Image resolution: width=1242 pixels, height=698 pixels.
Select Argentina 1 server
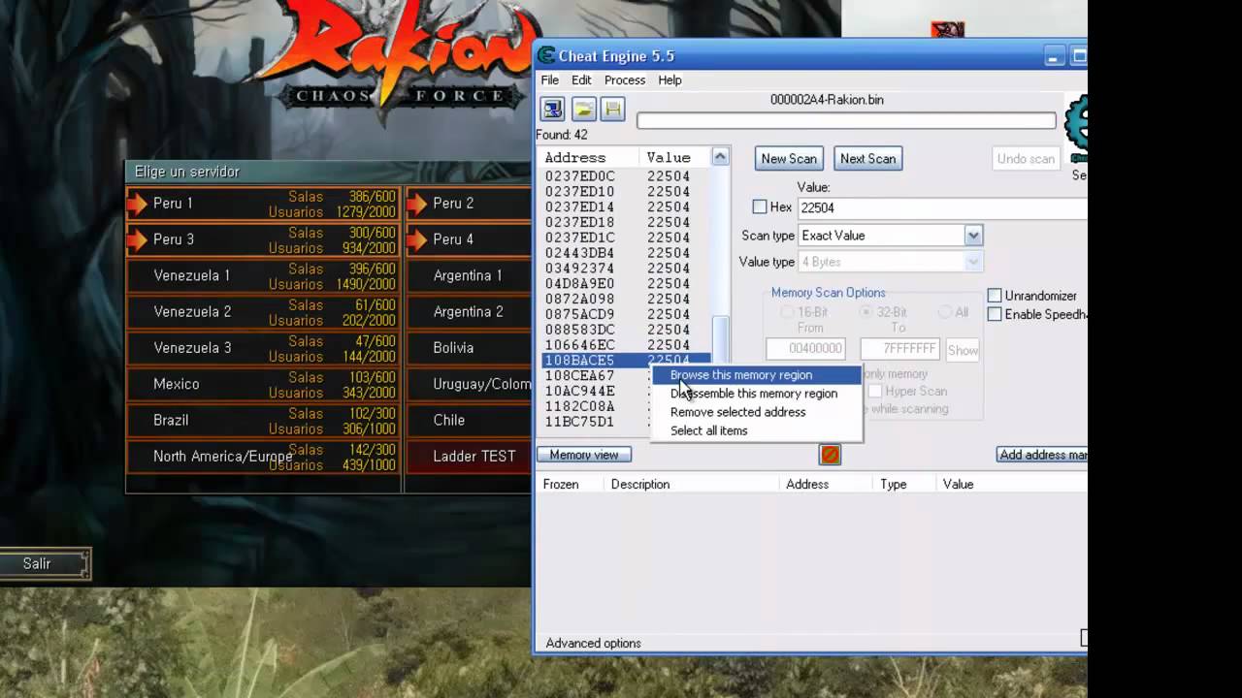click(469, 276)
